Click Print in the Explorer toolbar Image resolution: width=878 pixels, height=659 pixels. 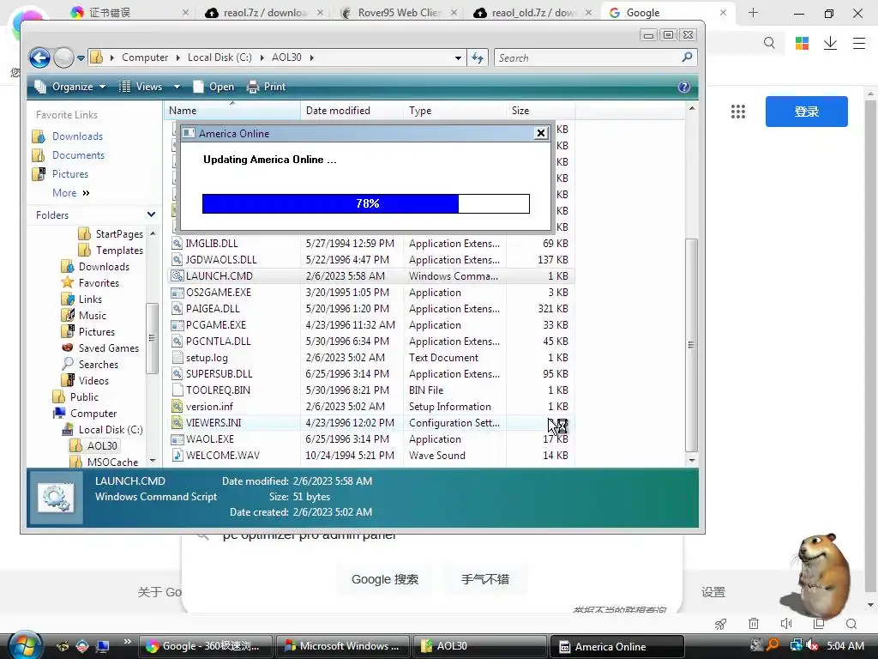pyautogui.click(x=267, y=87)
